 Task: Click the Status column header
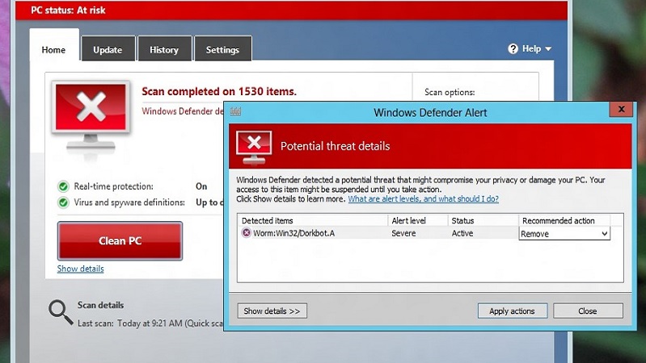(483, 220)
